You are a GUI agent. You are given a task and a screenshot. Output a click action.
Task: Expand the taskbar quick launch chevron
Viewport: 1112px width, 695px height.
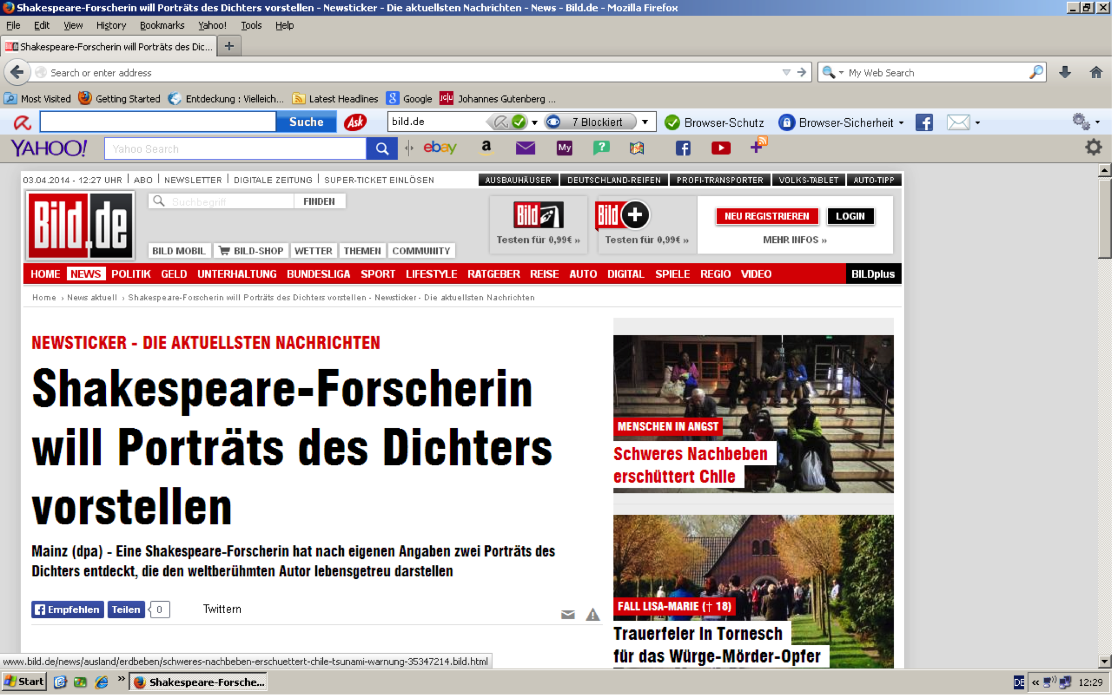tap(121, 678)
